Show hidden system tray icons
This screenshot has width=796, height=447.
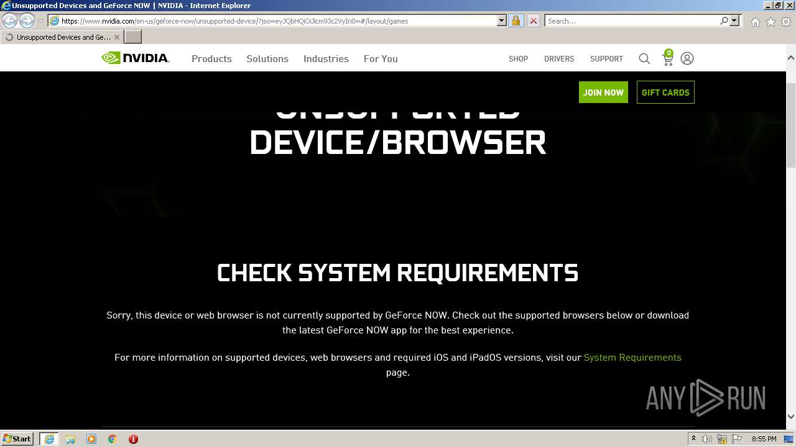point(693,439)
